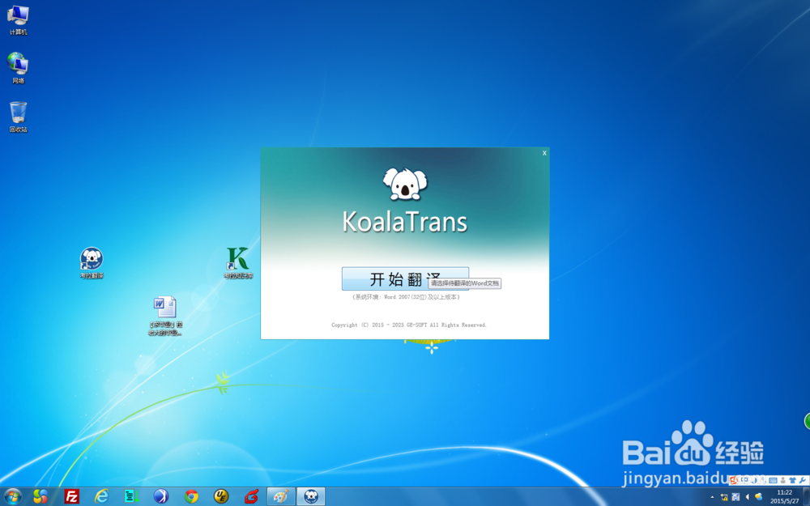Screen dimensions: 810x506
Task: Launch UltraEdit from the taskbar
Action: [x=221, y=497]
